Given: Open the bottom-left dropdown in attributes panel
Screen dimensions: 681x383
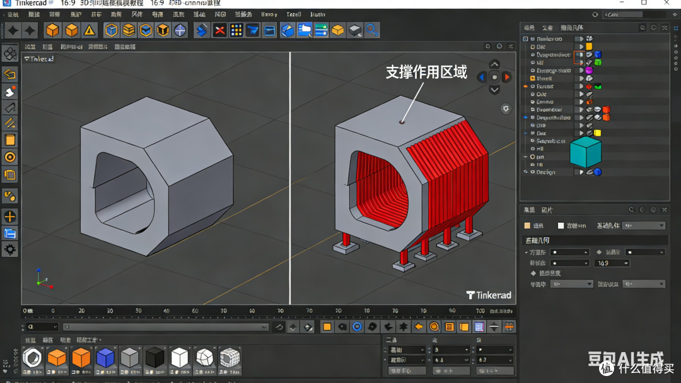Looking at the screenshot, I should coord(571,284).
